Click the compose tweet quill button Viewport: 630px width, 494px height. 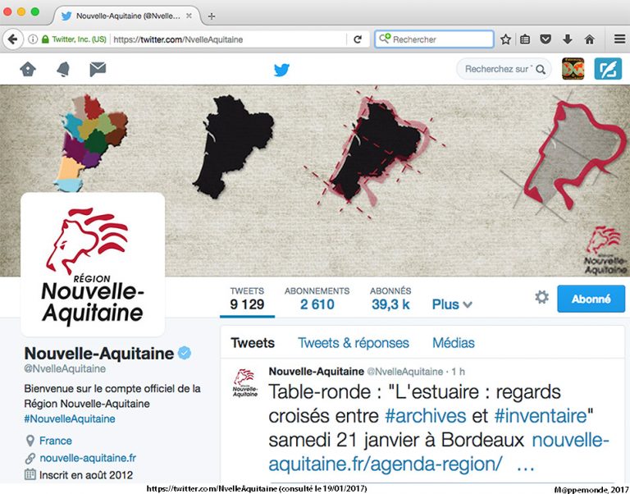click(608, 69)
